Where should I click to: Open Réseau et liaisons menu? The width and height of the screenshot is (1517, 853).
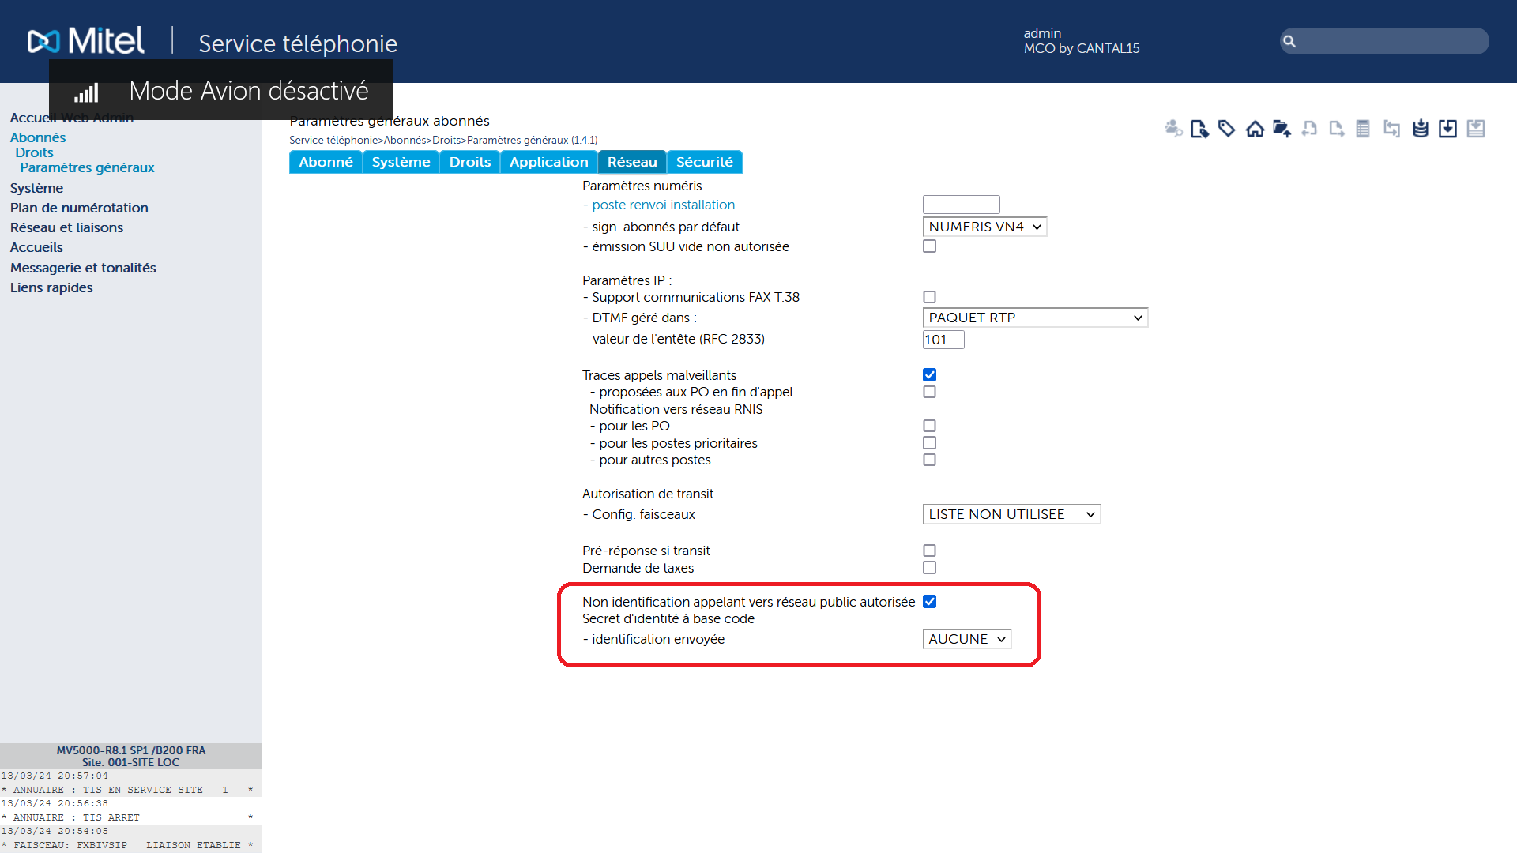pos(66,227)
